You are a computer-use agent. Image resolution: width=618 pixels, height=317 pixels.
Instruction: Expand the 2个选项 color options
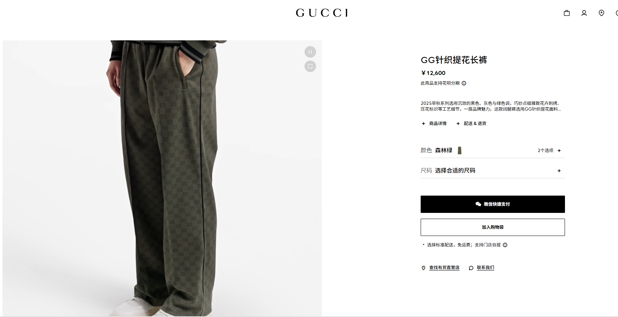point(549,151)
